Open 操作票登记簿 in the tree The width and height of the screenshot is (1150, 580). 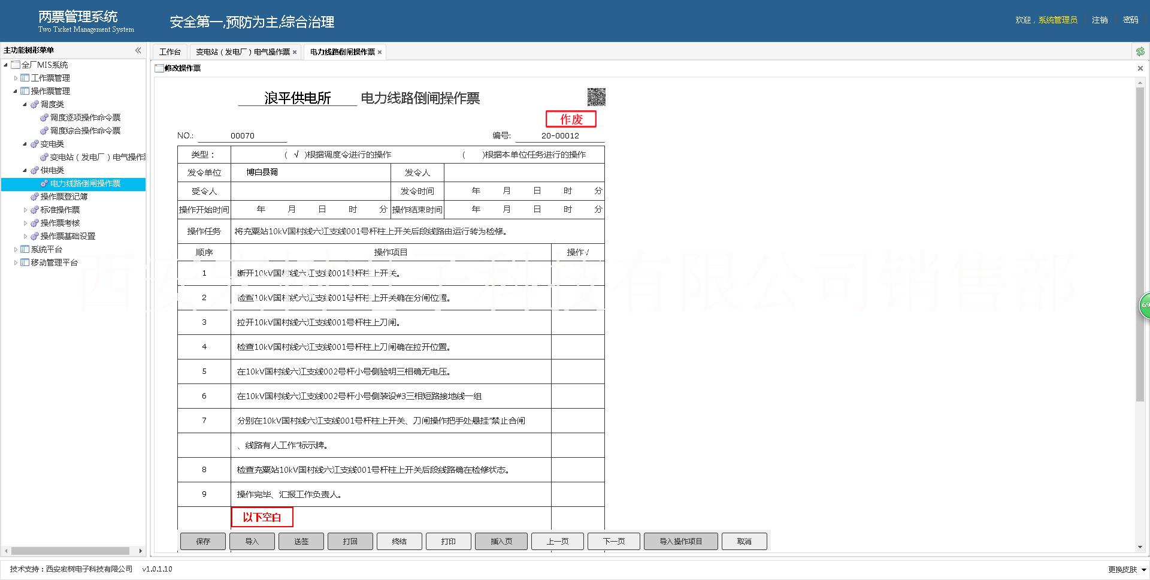coord(64,197)
